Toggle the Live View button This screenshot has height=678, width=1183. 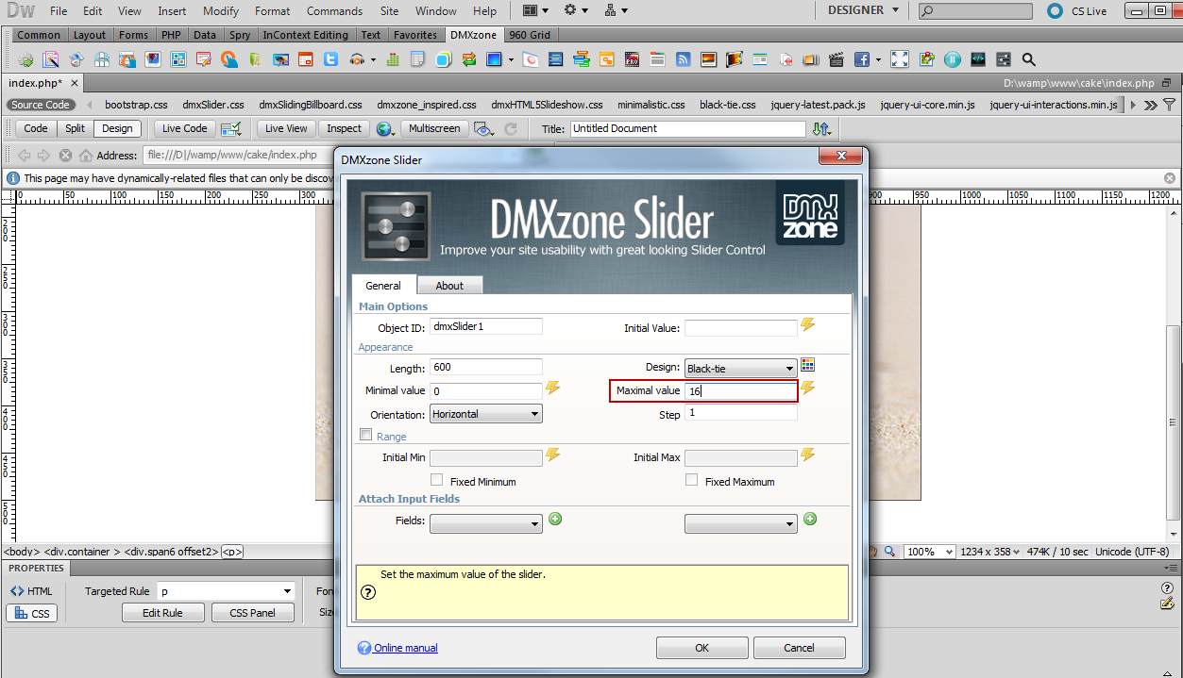tap(286, 128)
